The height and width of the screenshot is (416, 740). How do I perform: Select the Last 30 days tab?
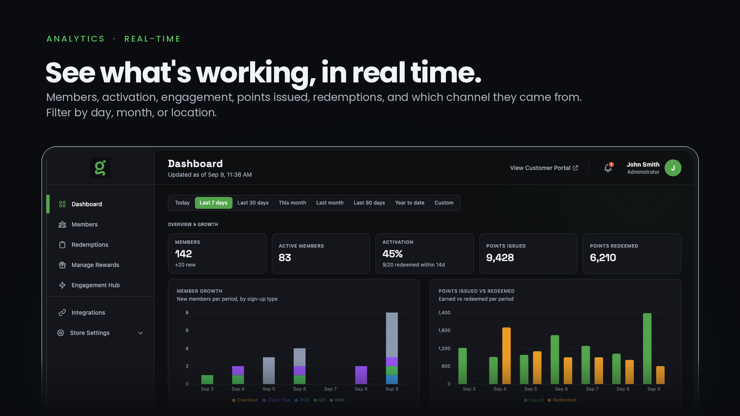[253, 203]
